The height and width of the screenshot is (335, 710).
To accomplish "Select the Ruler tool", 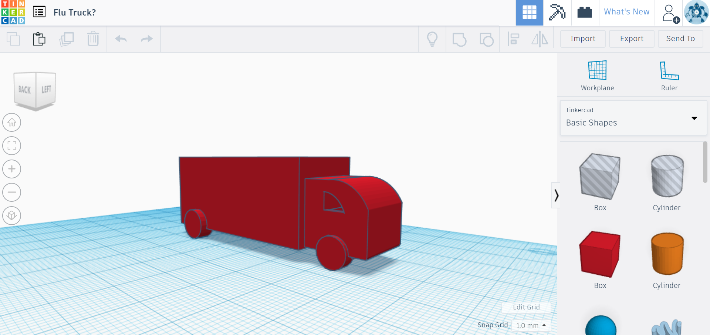I will [x=669, y=76].
